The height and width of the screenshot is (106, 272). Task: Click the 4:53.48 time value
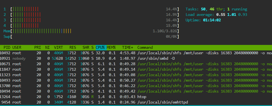click(127, 53)
